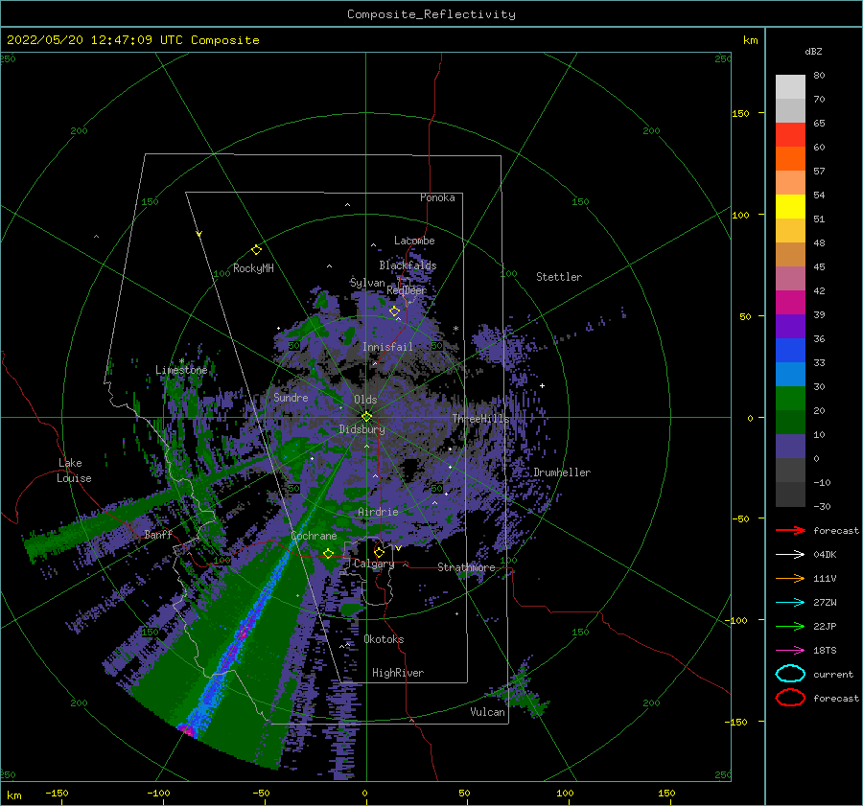Select the ThreeHills label
The image size is (863, 806).
click(x=480, y=419)
